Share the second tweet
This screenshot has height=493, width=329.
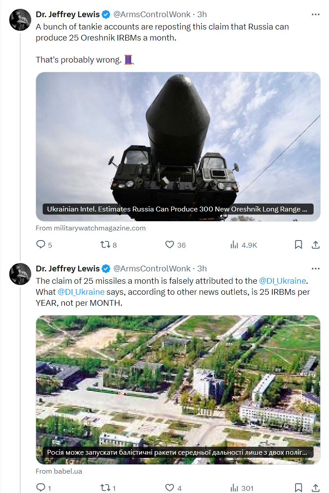[x=315, y=487]
